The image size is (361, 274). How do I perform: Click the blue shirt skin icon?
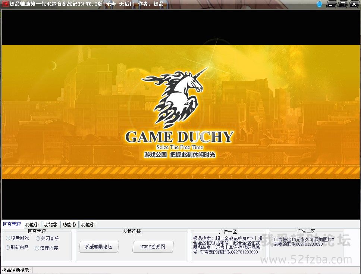pos(319,4)
